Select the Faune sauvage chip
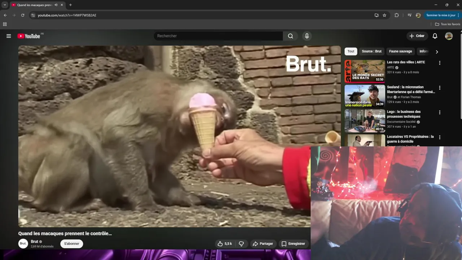 [x=400, y=51]
